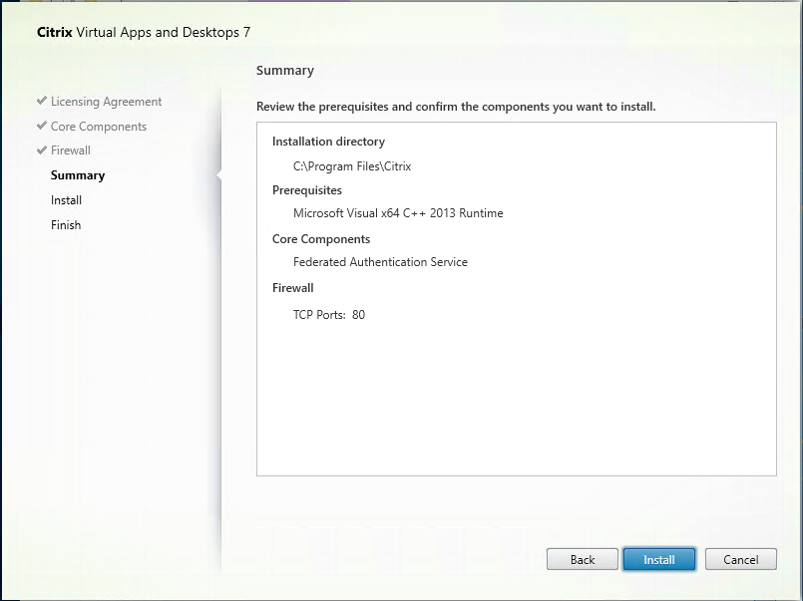Click Microsoft Visual x64 C++ 2013 Runtime
The height and width of the screenshot is (601, 803).
pyautogui.click(x=398, y=213)
